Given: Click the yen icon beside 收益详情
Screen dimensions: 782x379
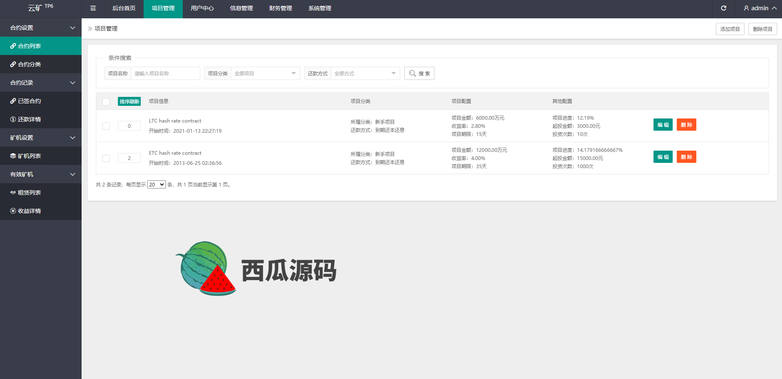Looking at the screenshot, I should coord(13,211).
